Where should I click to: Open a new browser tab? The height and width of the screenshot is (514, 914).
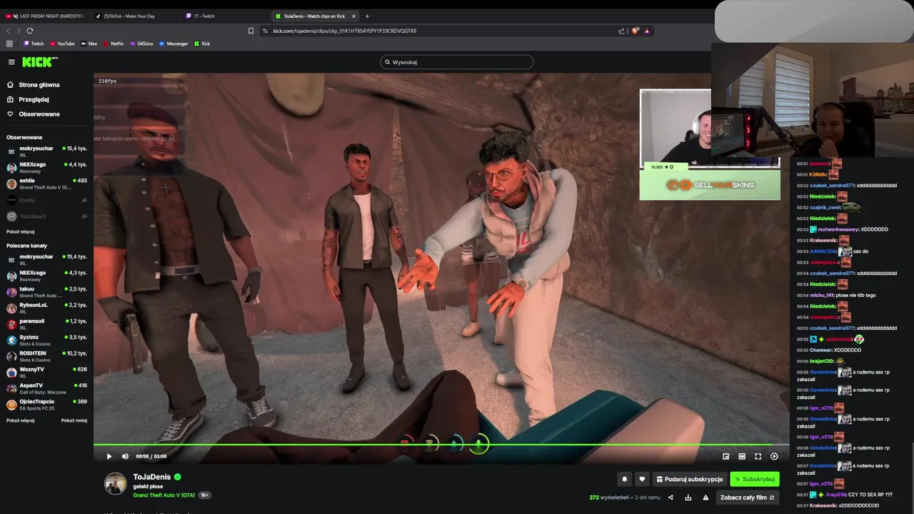tap(367, 16)
